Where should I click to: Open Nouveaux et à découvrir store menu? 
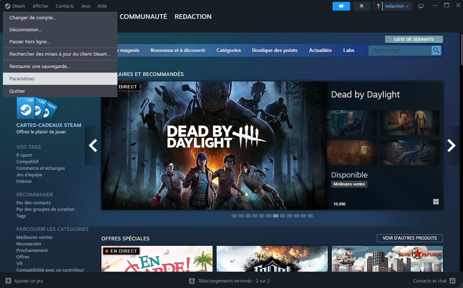click(178, 51)
